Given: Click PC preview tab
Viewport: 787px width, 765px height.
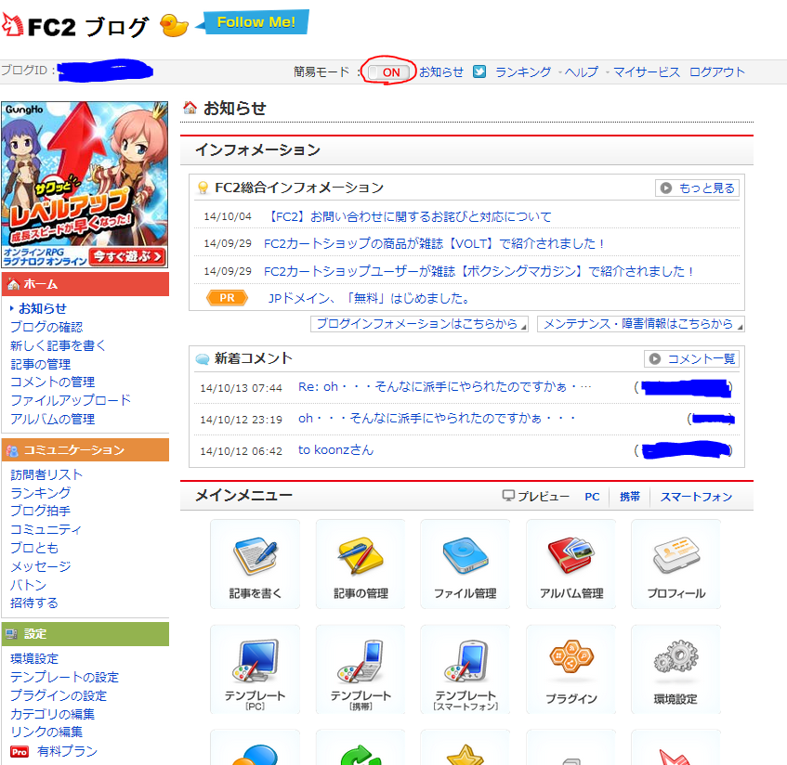Looking at the screenshot, I should point(592,497).
